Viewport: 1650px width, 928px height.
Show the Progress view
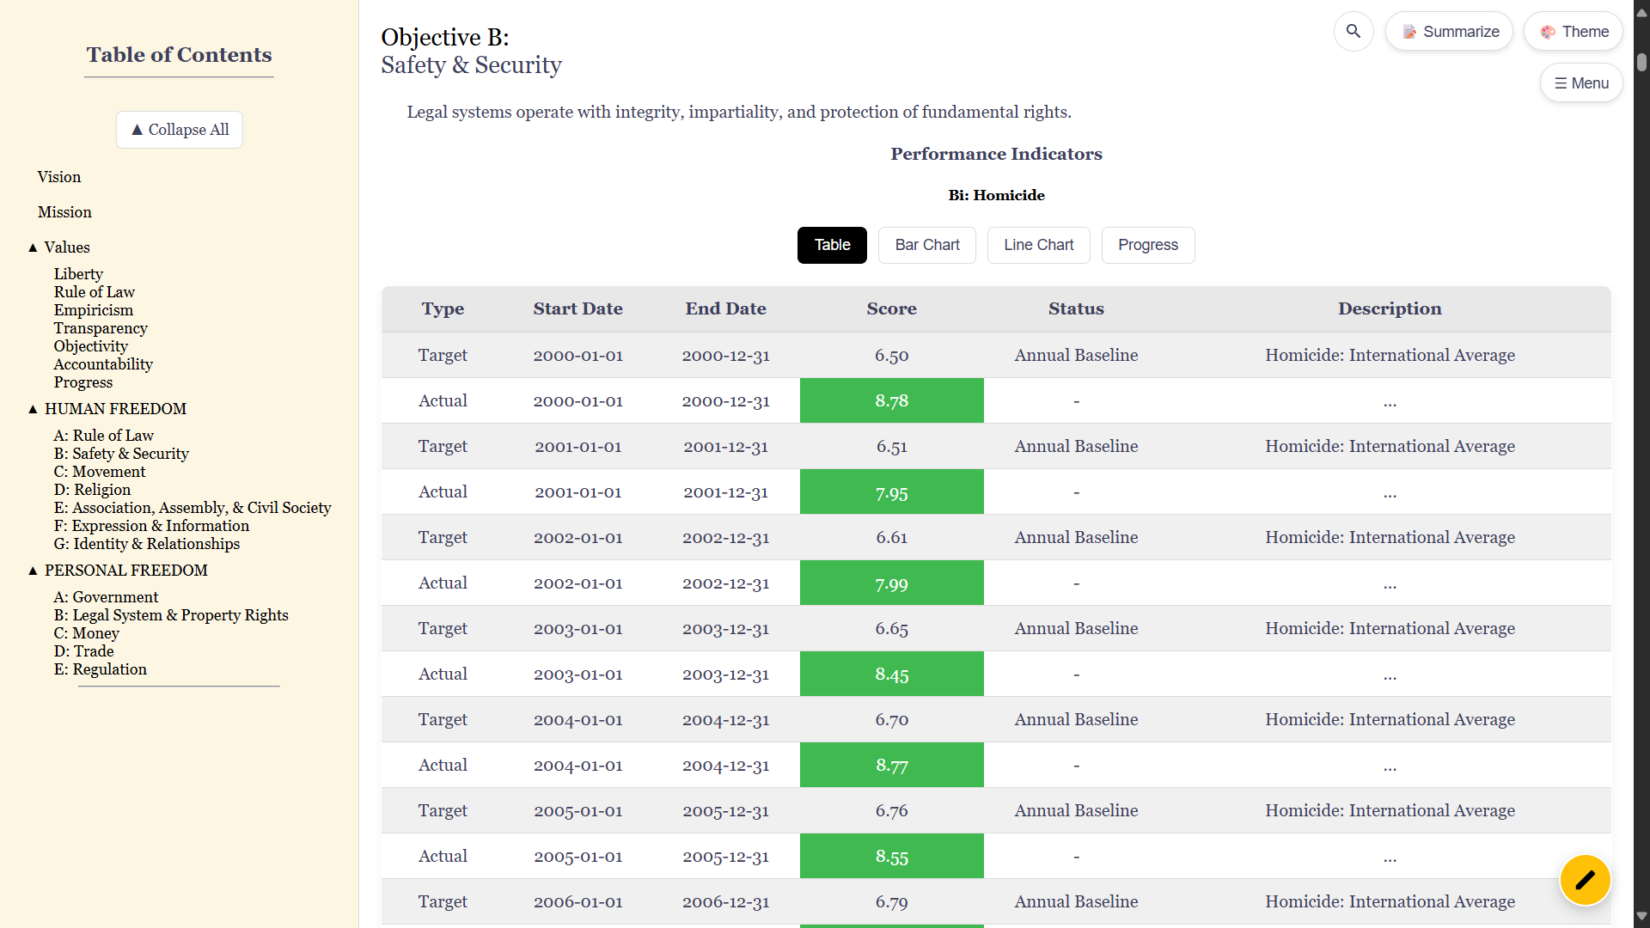click(1147, 245)
